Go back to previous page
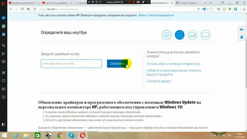Viewport: 247px width, 139px height. click(x=11, y=9)
